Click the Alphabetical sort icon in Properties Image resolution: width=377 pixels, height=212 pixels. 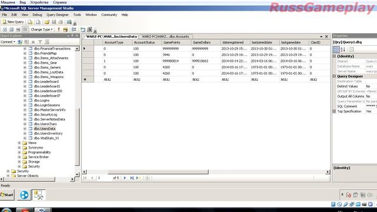click(x=343, y=49)
